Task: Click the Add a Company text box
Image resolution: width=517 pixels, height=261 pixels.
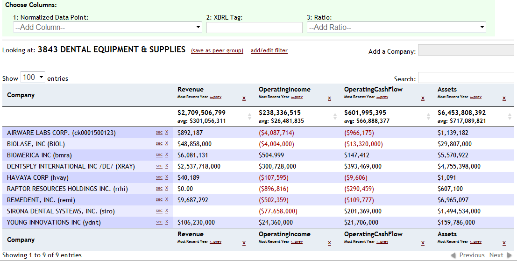Action: point(466,50)
